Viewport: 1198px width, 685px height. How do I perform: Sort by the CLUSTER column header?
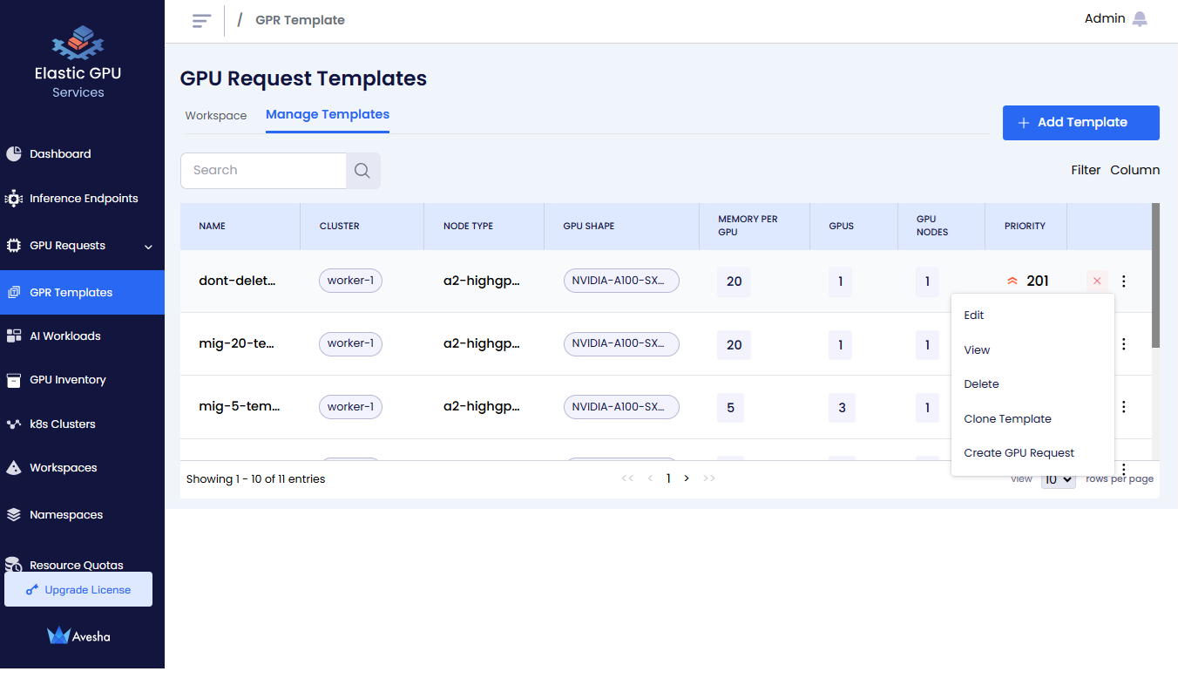[340, 226]
